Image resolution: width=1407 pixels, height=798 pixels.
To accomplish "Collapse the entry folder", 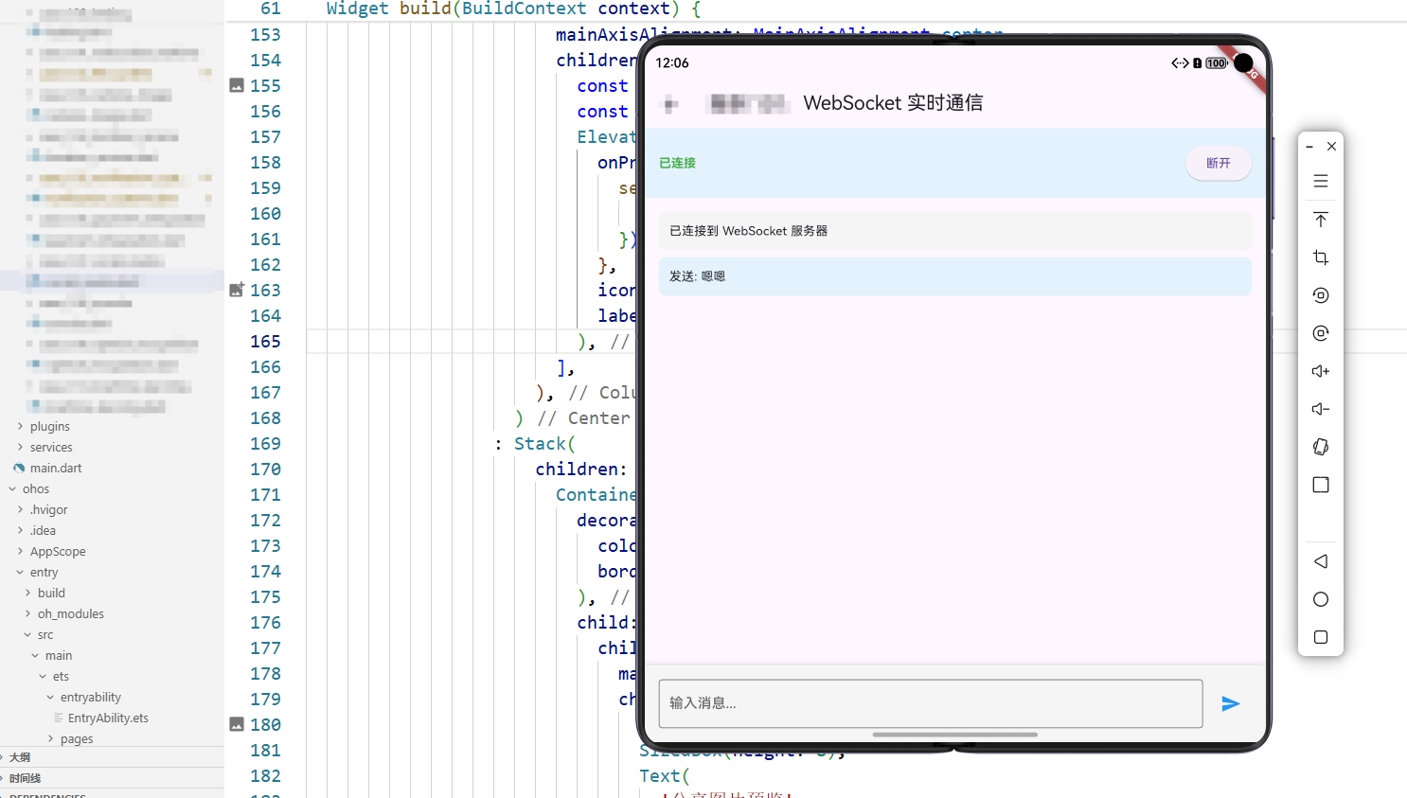I will [44, 572].
